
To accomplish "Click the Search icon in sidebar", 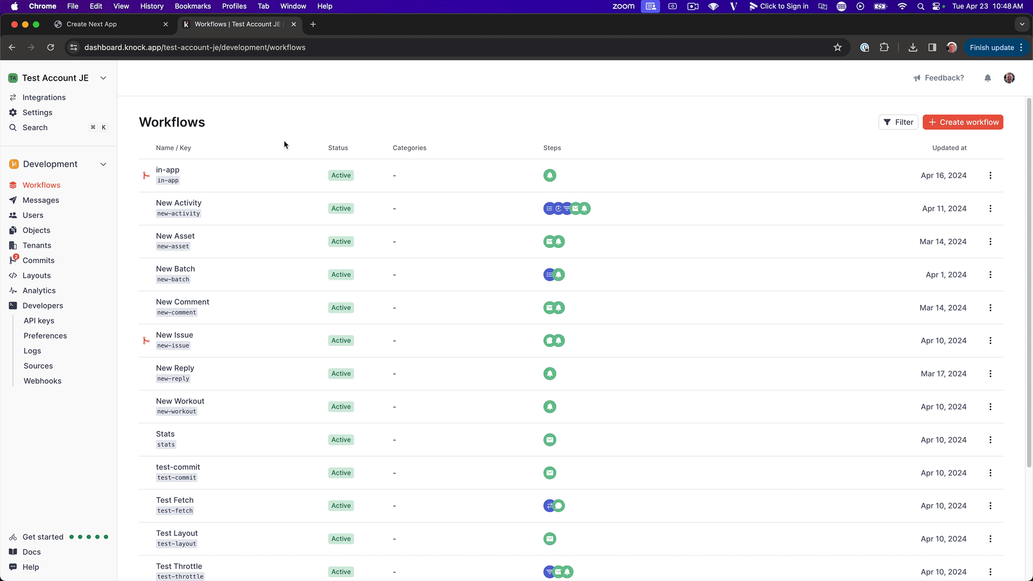I will 13,127.
